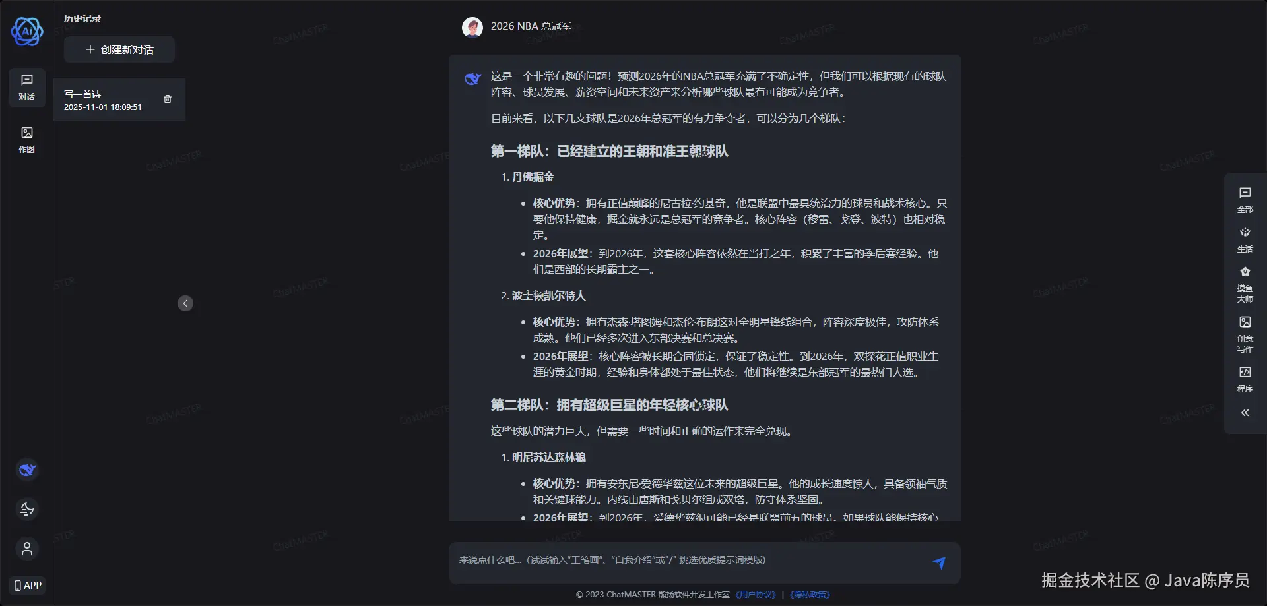
Task: Select the 摸鱼大师 prompt category
Action: click(x=1245, y=284)
